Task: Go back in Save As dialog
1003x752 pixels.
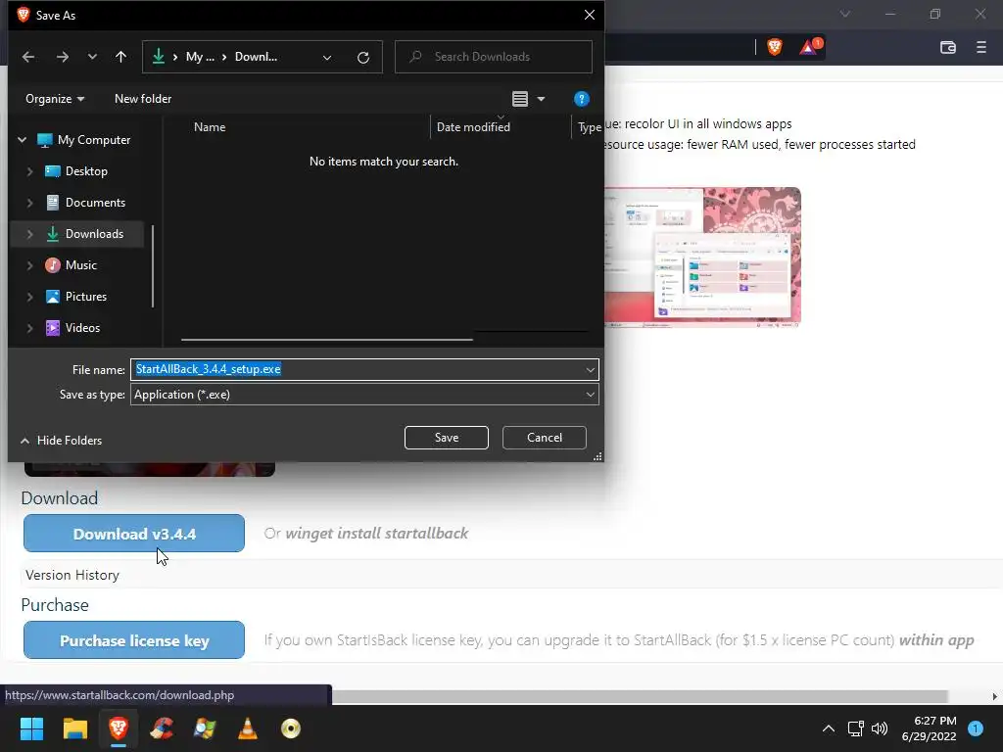Action: tap(28, 57)
